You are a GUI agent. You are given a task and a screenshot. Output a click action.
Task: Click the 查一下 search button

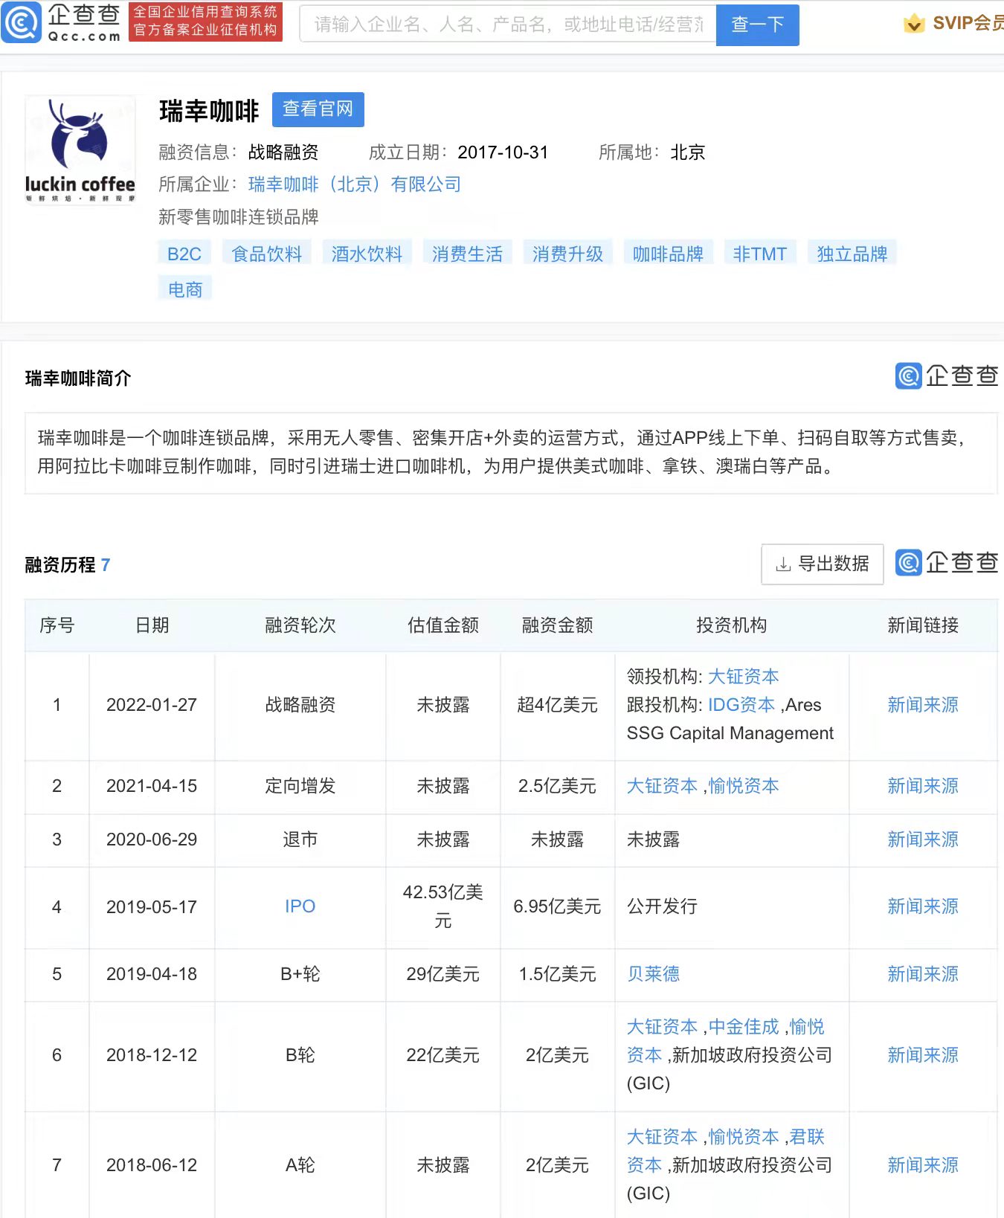tap(757, 25)
